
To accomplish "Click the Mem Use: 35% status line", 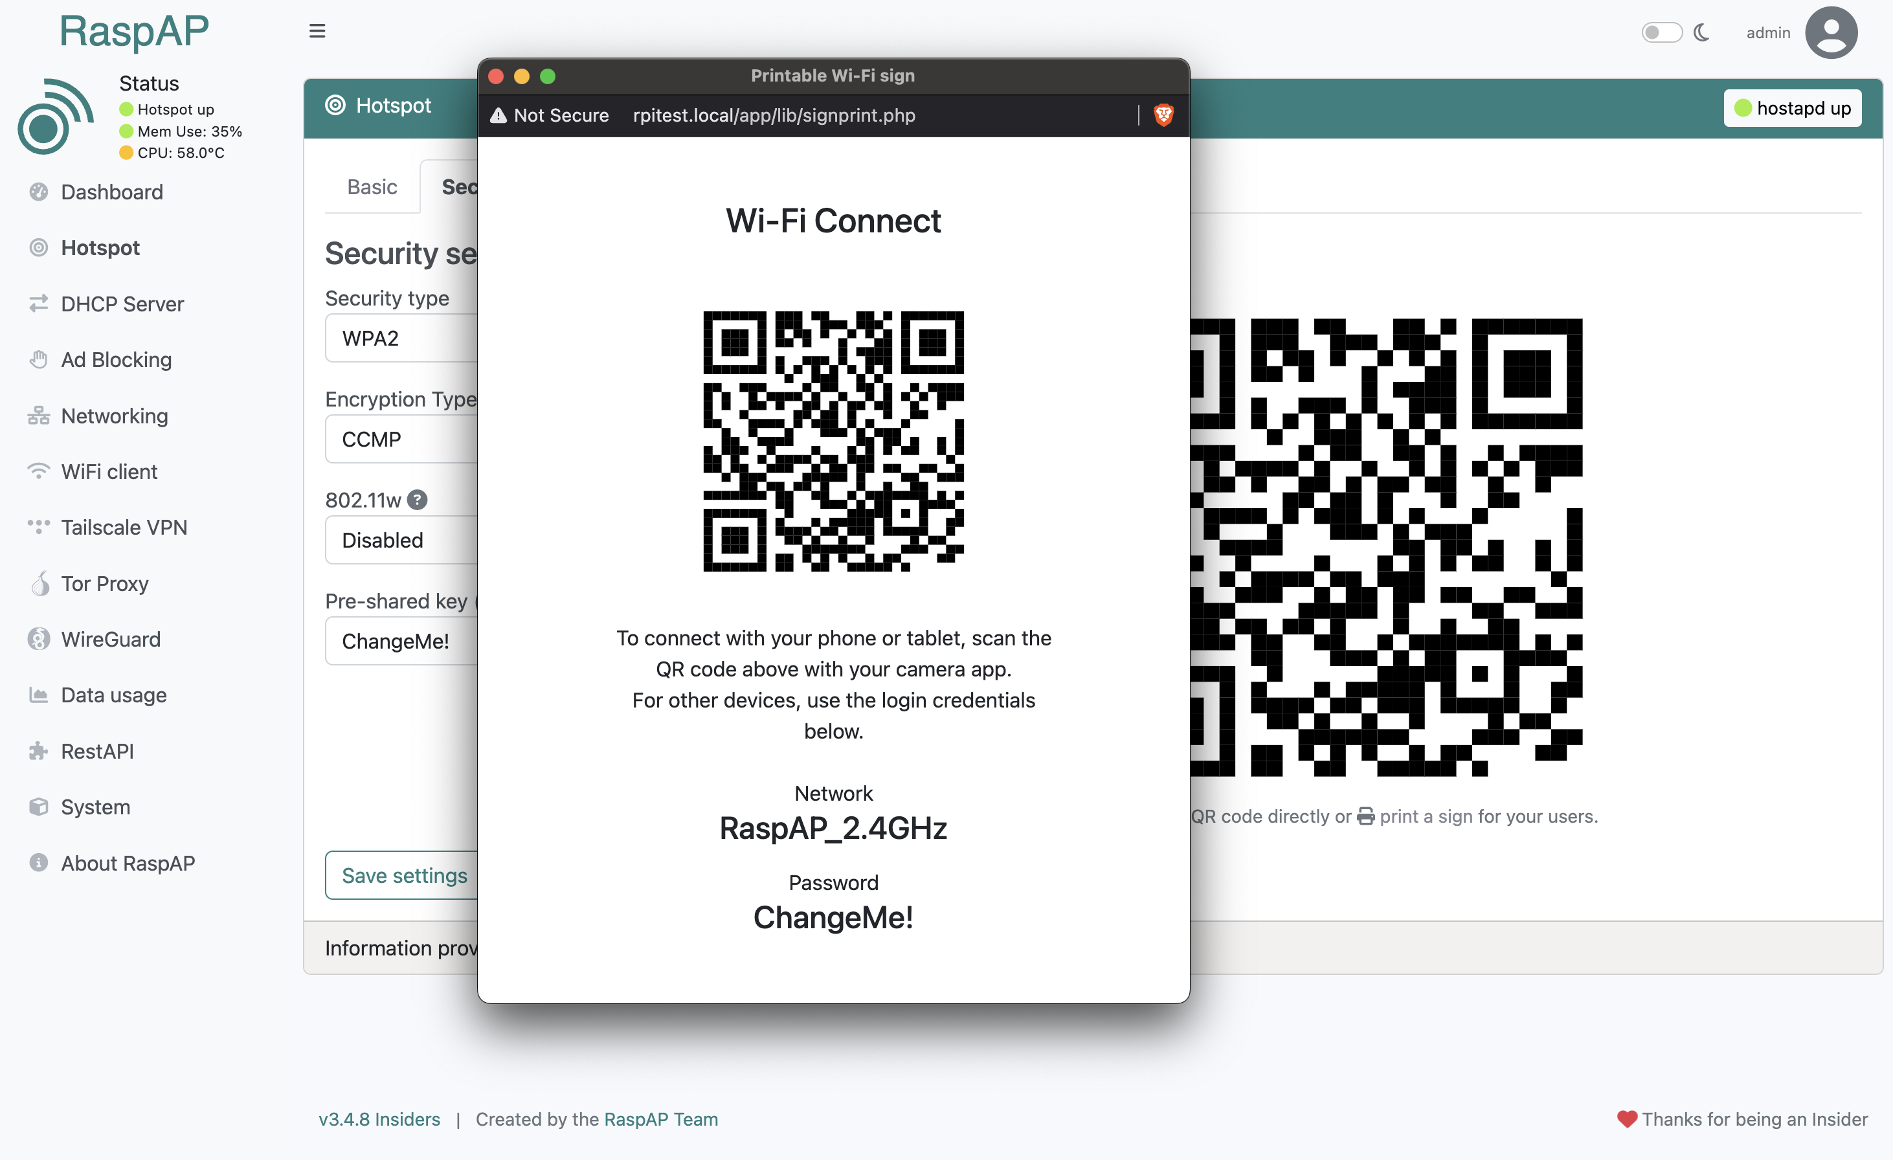I will point(181,131).
